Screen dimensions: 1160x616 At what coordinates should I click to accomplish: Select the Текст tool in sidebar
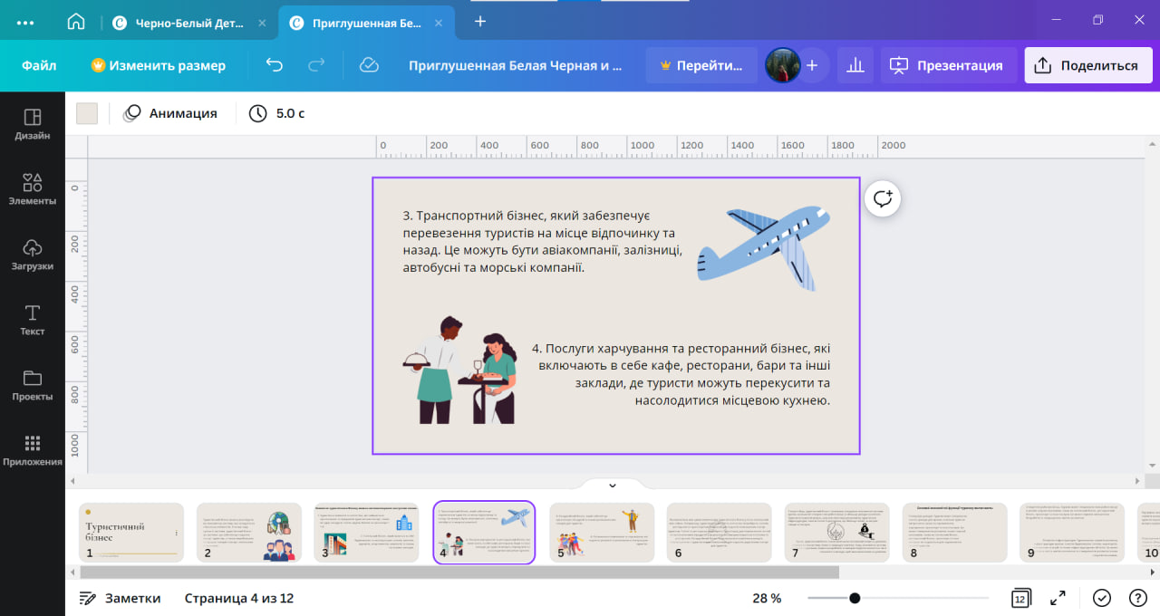coord(33,320)
